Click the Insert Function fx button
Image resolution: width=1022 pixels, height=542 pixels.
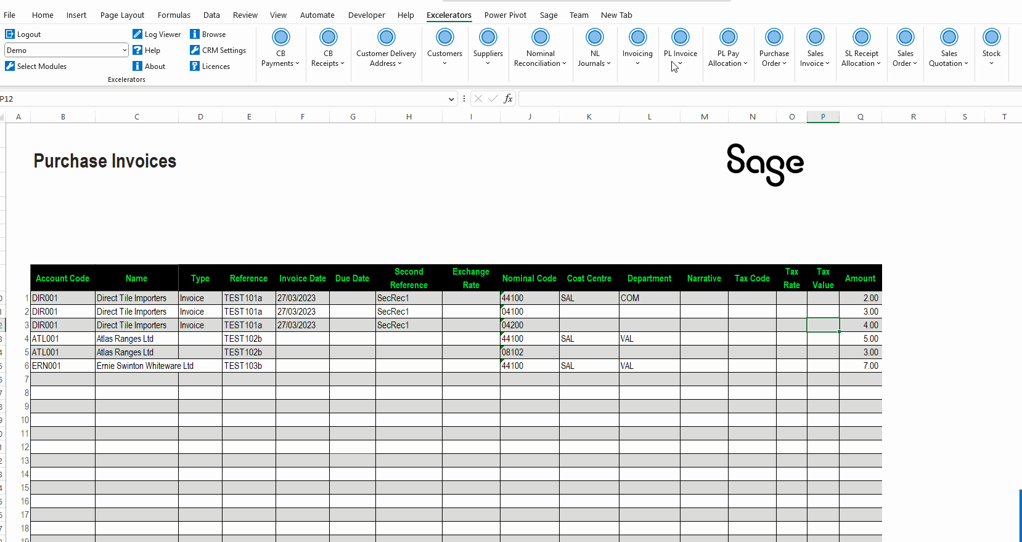pos(508,99)
